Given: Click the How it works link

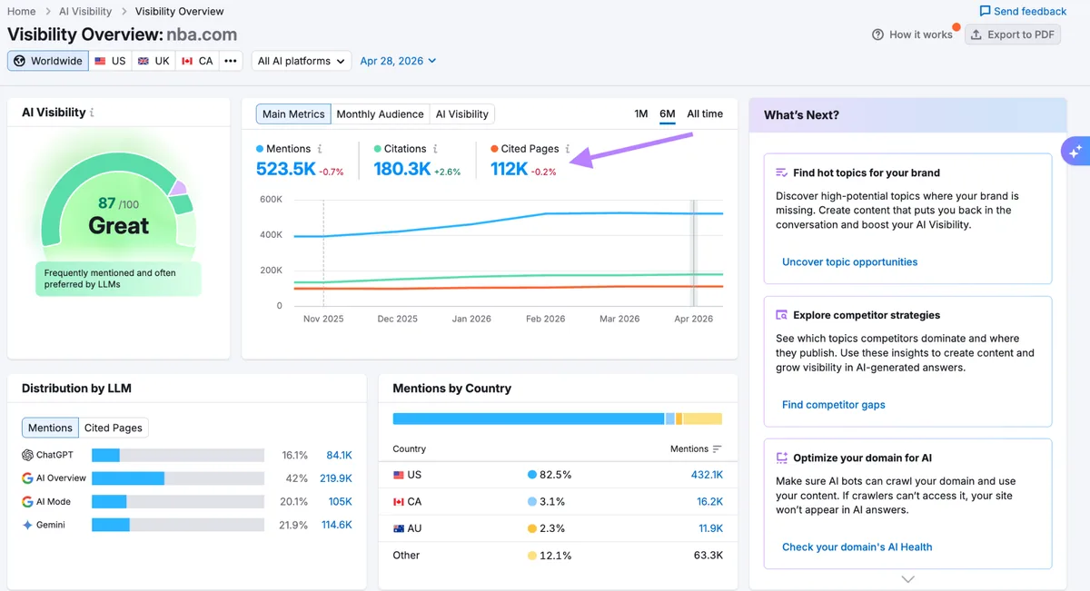Looking at the screenshot, I should point(912,34).
